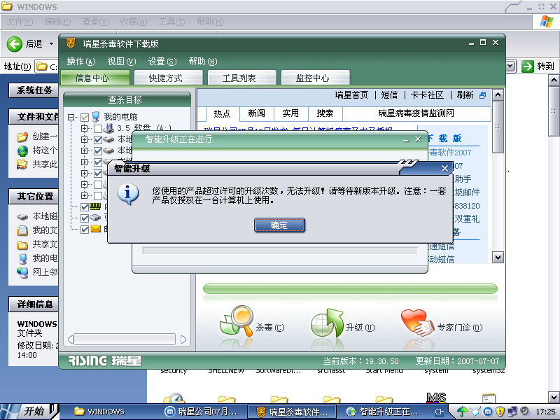The height and width of the screenshot is (420, 560).
Task: Open the 帮助(H) menu in Rising
Action: tap(203, 62)
